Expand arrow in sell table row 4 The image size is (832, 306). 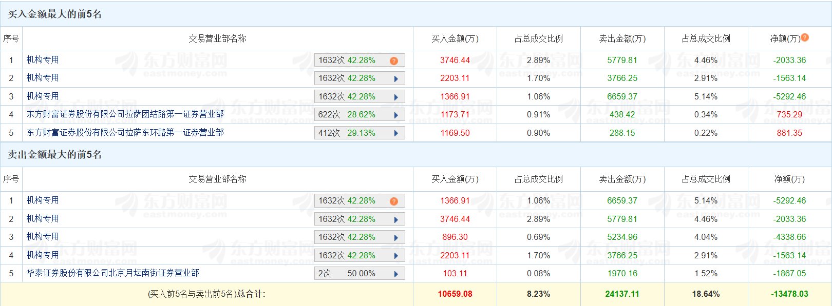396,256
